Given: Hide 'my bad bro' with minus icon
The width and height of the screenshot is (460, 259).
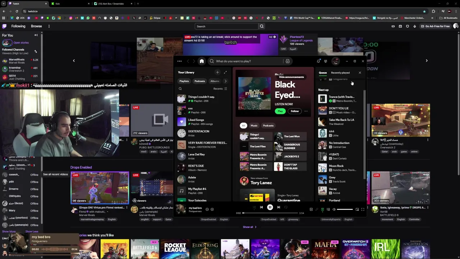Looking at the screenshot, I should pos(207,209).
